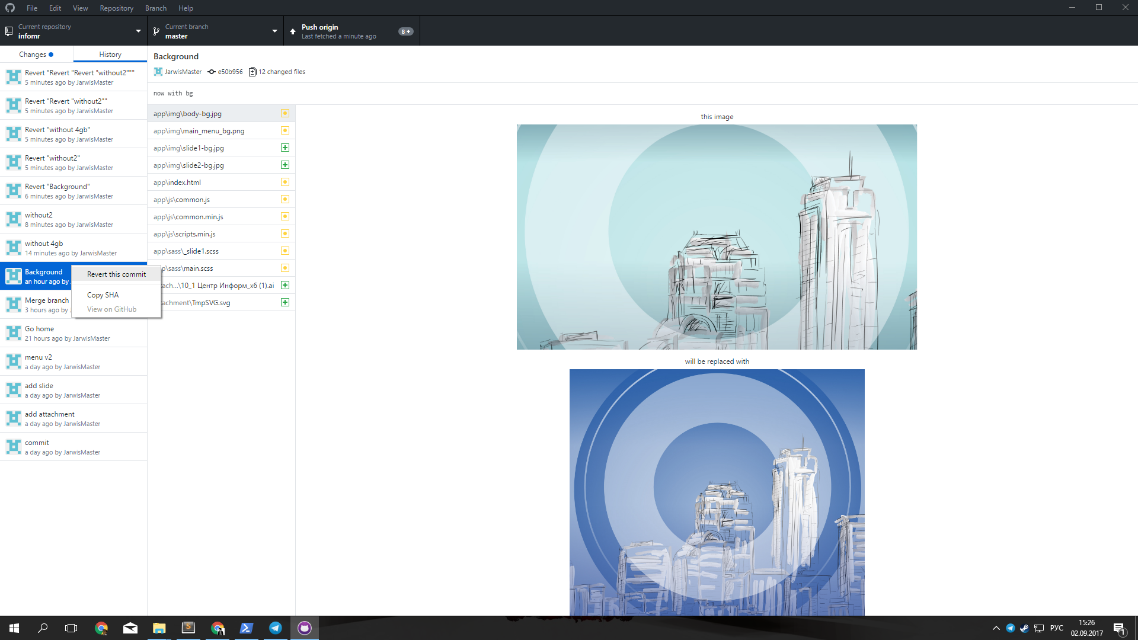The width and height of the screenshot is (1138, 640).
Task: Select the 'add attachment' commit
Action: 73,418
